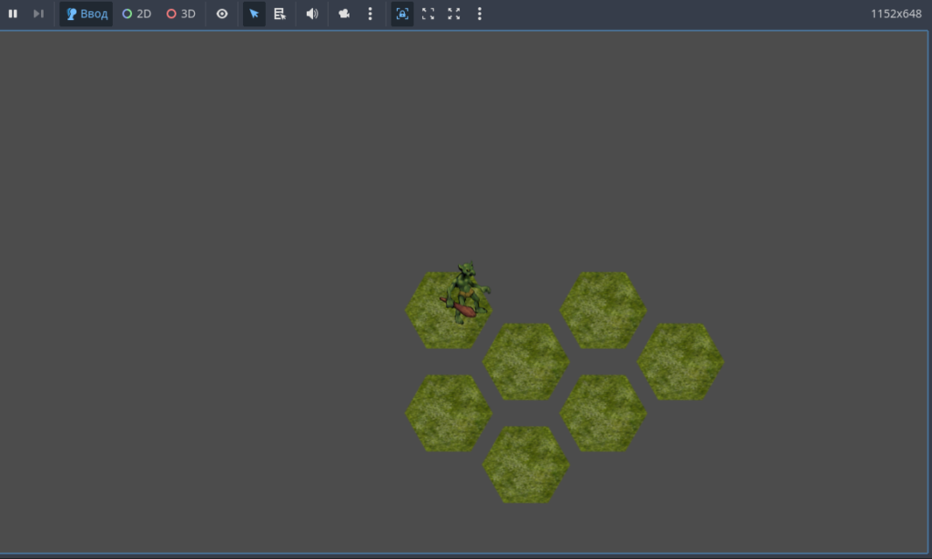
Task: Switch node selection to 3D mode
Action: pyautogui.click(x=181, y=14)
